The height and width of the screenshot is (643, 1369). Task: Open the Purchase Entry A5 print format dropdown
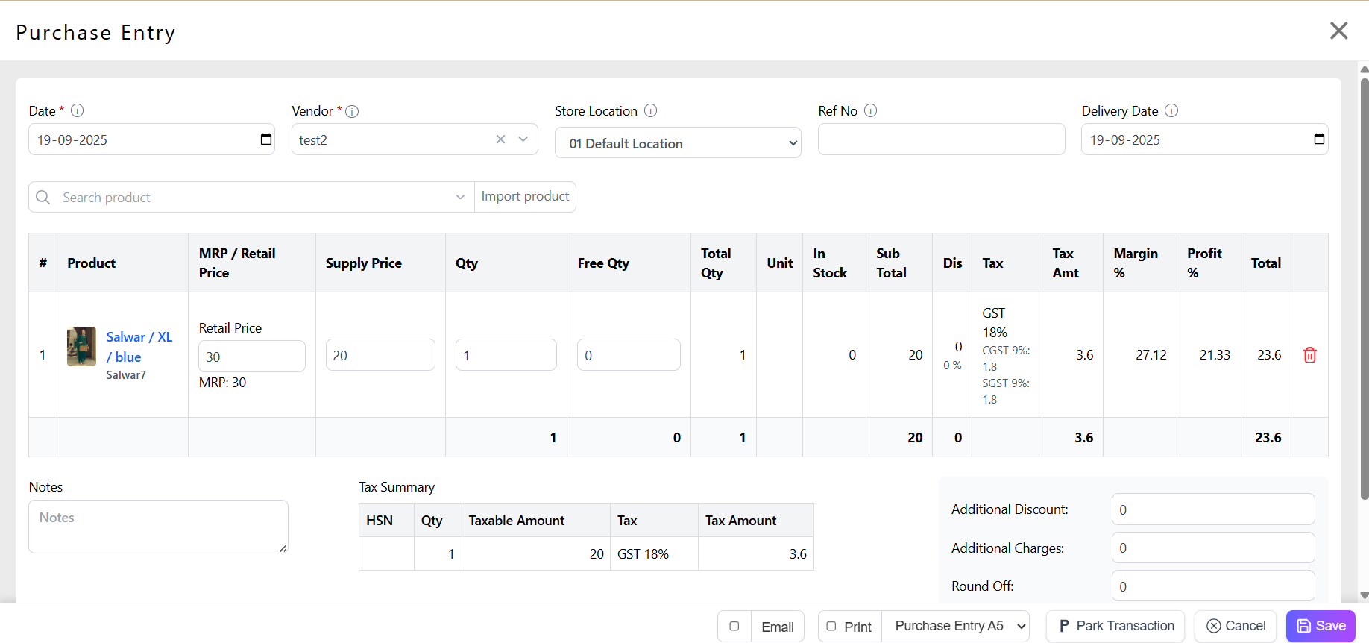click(955, 627)
